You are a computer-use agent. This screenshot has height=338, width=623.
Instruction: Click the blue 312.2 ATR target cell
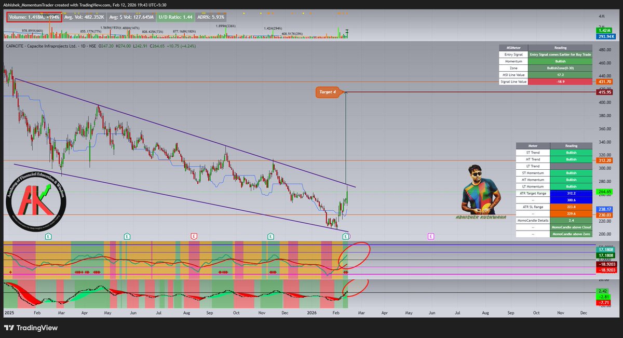coord(571,193)
